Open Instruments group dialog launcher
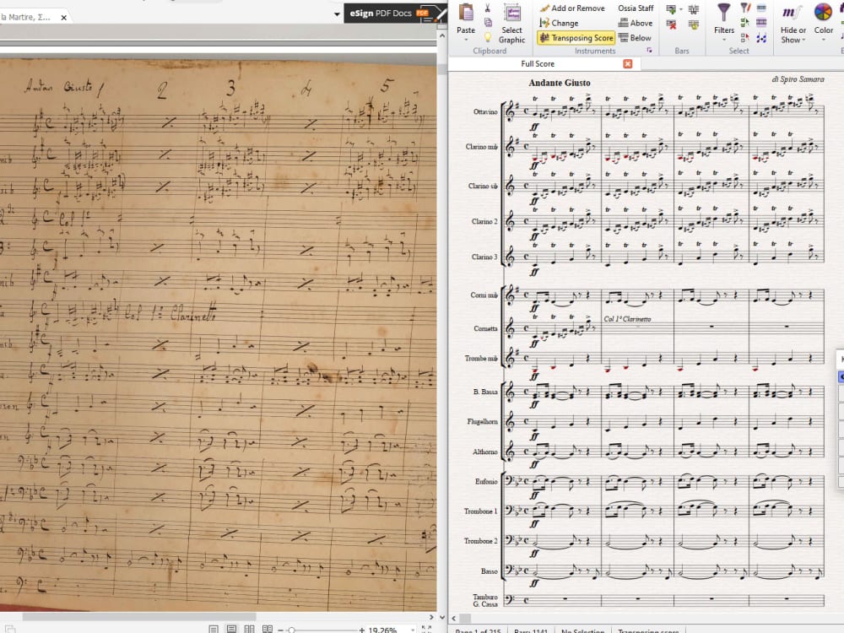Image resolution: width=844 pixels, height=633 pixels. coord(650,51)
